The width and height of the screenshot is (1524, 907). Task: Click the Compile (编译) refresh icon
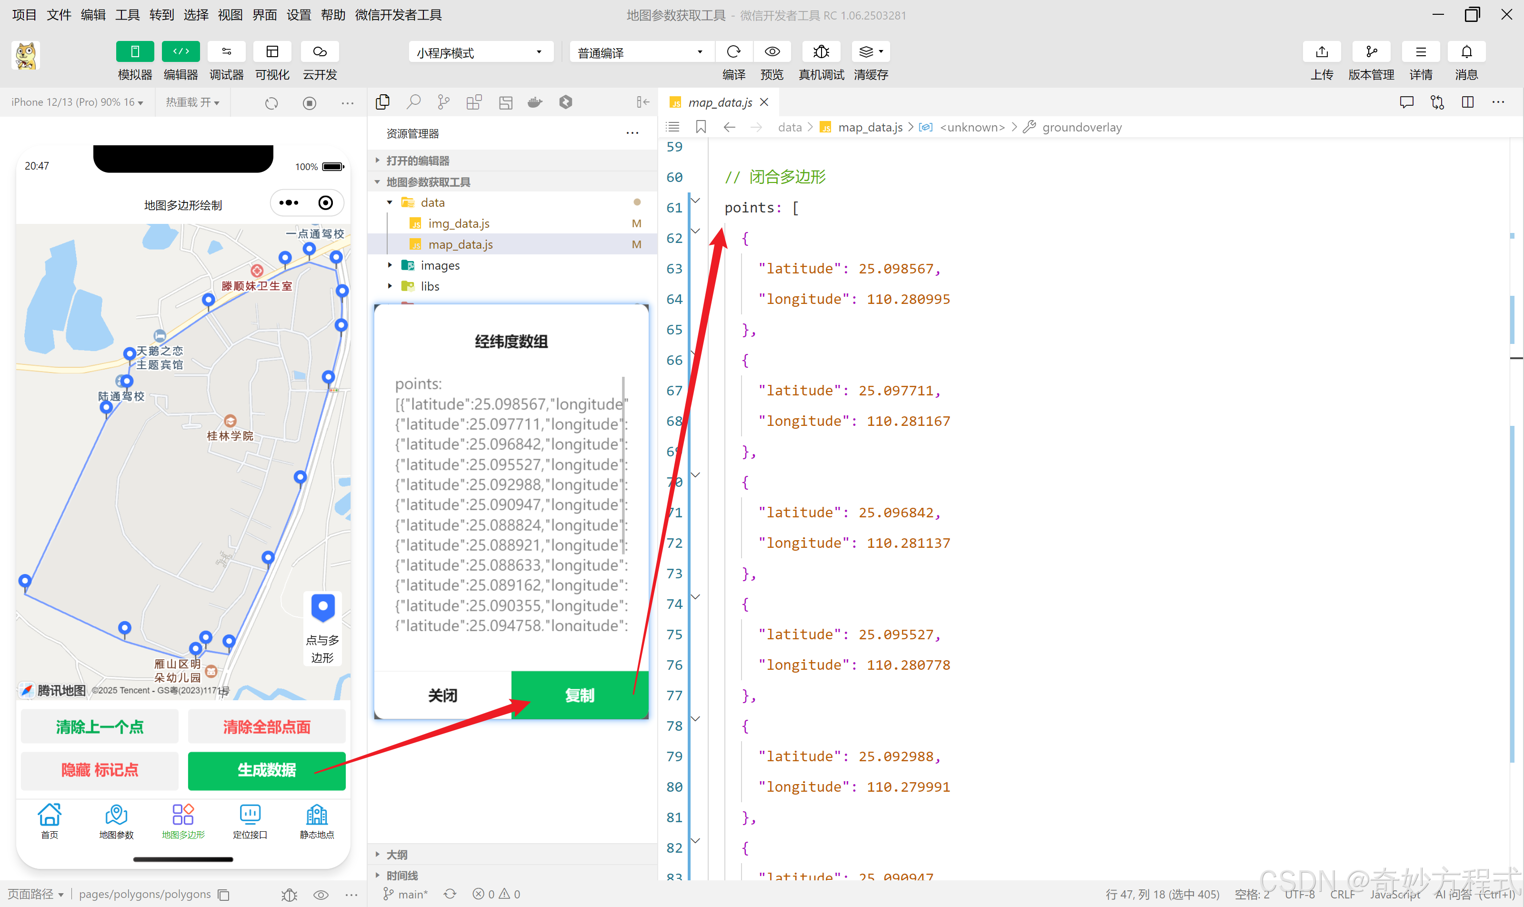pyautogui.click(x=733, y=52)
